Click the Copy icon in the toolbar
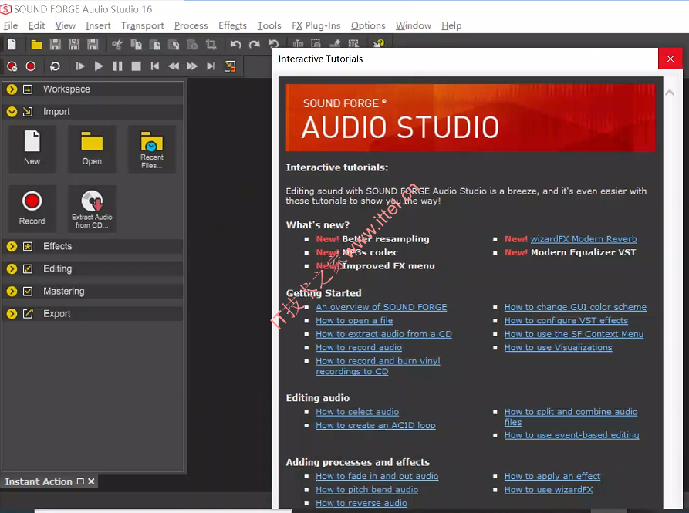689x513 pixels. pyautogui.click(x=137, y=45)
